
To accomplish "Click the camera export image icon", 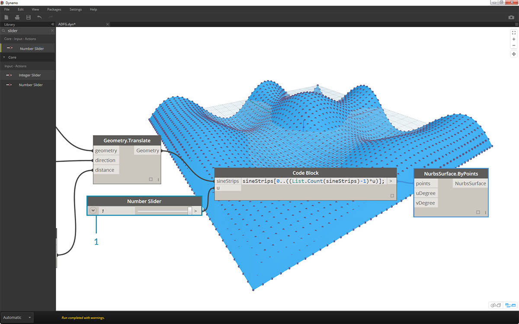I will pyautogui.click(x=511, y=17).
